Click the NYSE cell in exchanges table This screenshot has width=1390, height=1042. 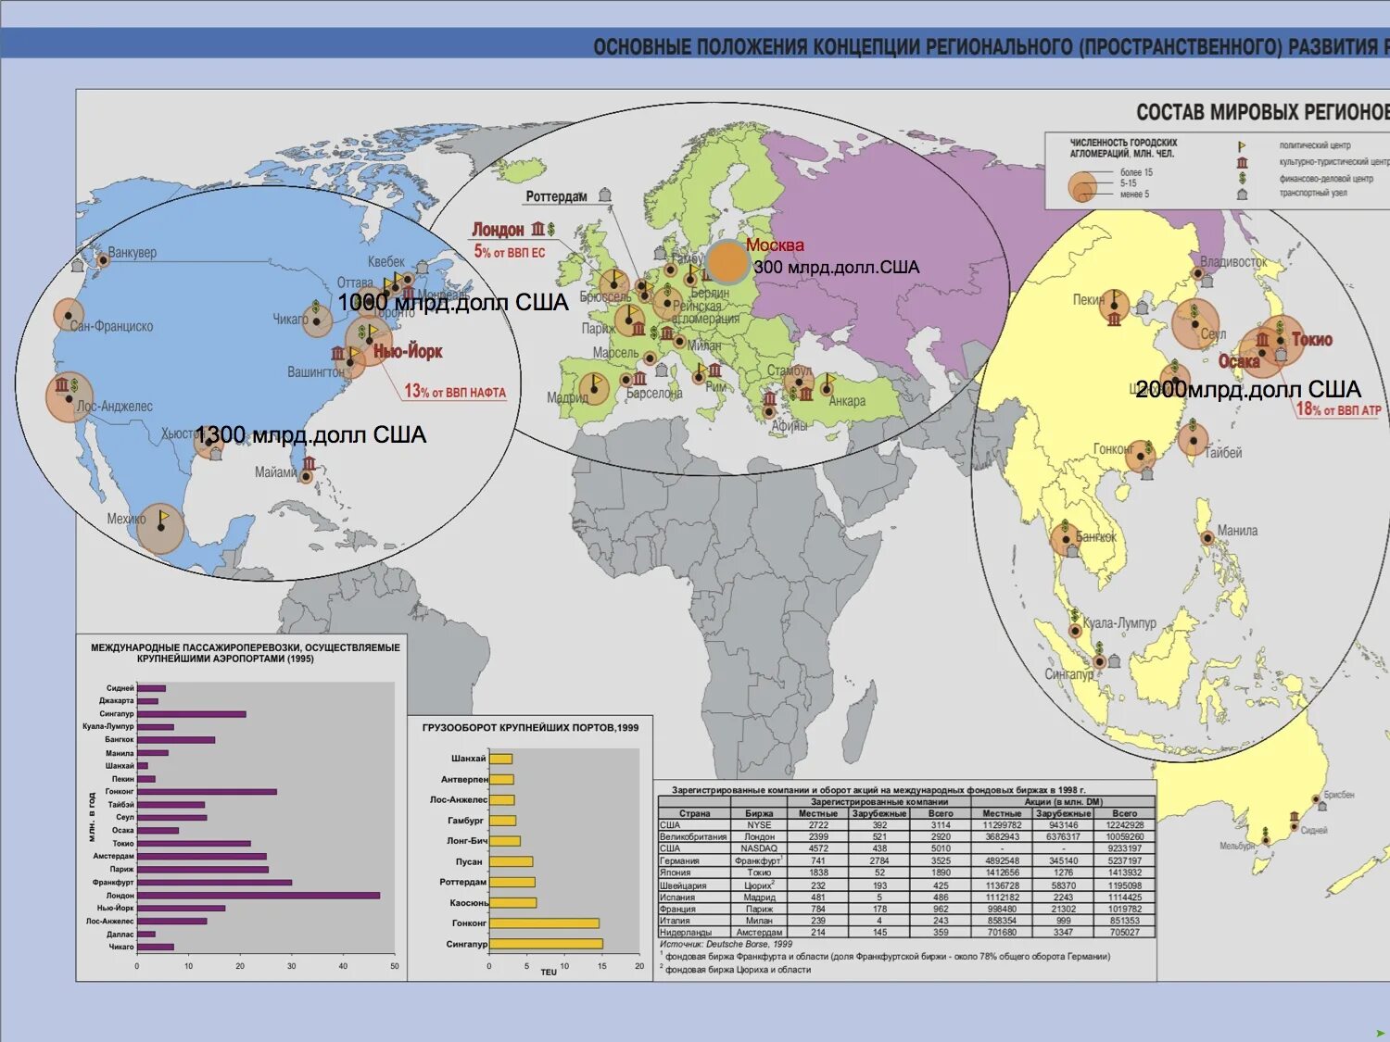click(x=759, y=825)
